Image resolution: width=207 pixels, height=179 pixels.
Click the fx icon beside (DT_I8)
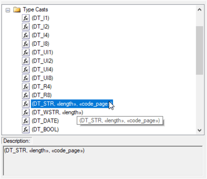pos(26,44)
